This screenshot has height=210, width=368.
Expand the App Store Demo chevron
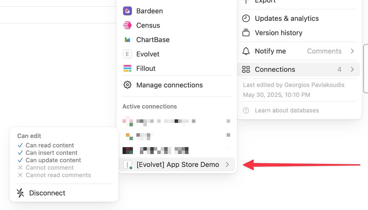227,165
